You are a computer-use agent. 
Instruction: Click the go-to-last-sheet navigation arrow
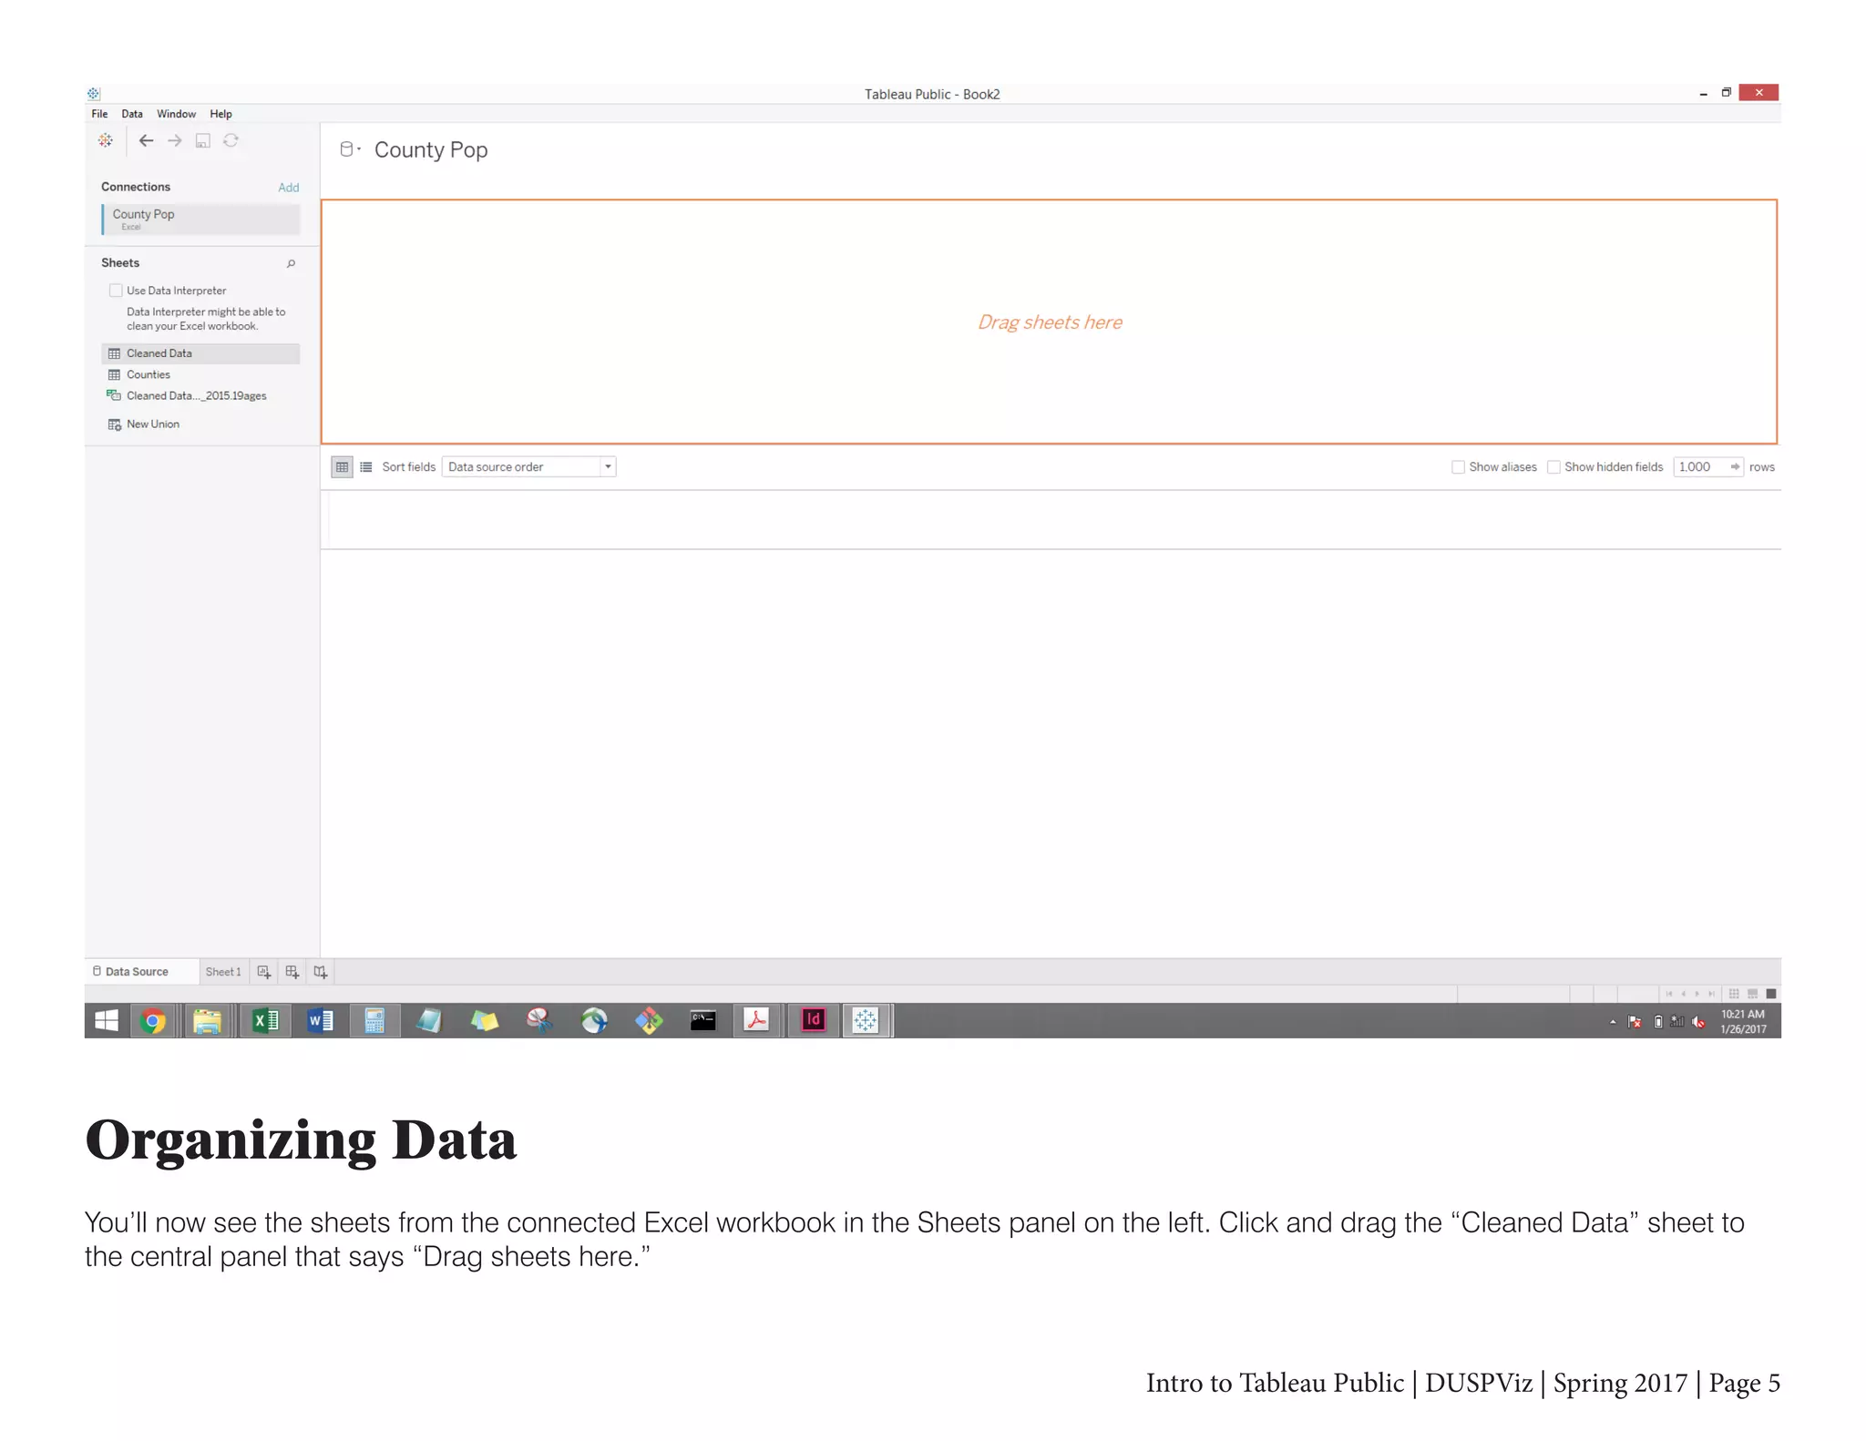point(1712,994)
